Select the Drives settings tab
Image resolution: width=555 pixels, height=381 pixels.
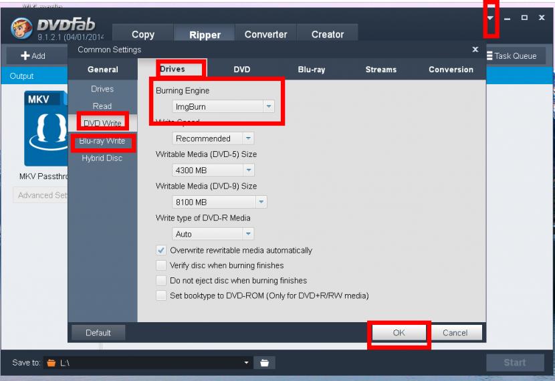tap(173, 69)
